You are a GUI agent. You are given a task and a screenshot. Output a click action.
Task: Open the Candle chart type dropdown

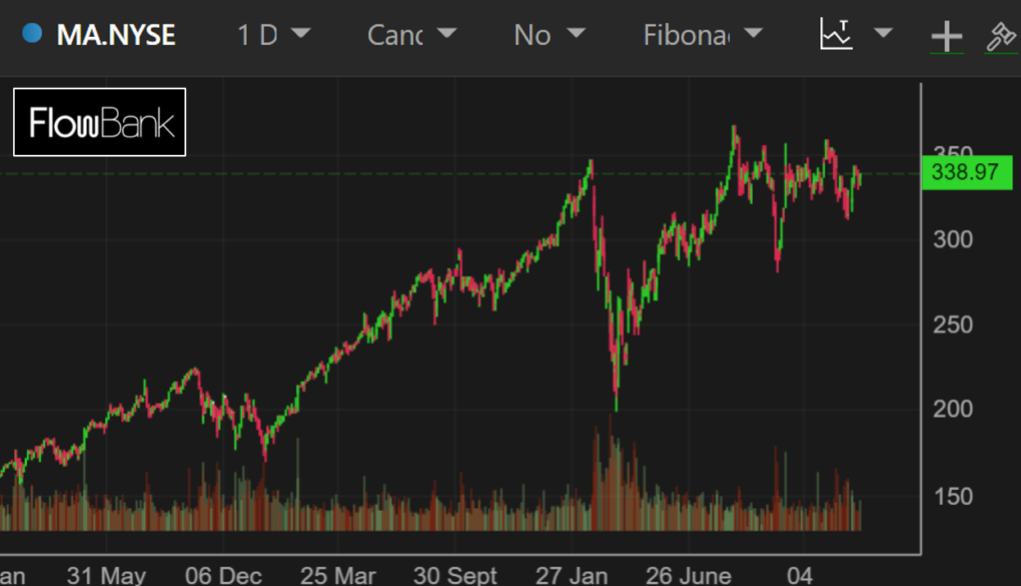click(x=412, y=34)
